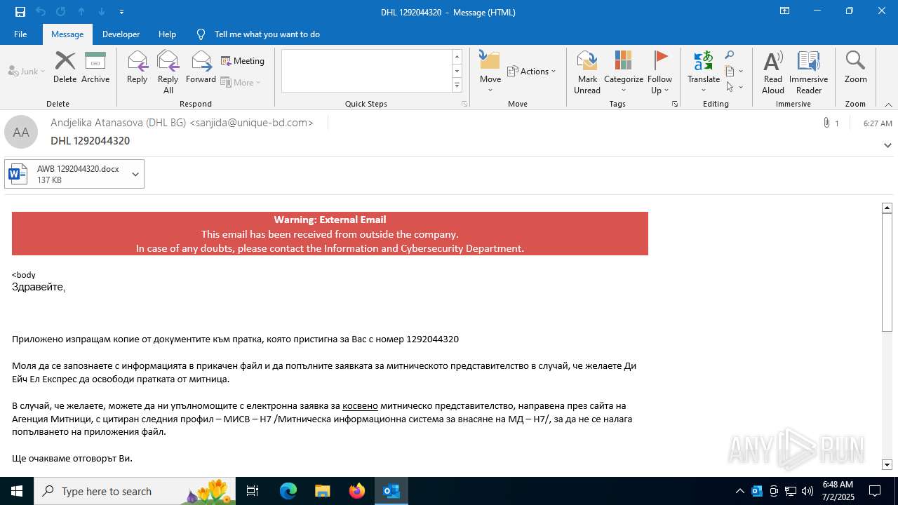Viewport: 898px width, 505px height.
Task: Open Task View on taskbar
Action: tap(253, 491)
